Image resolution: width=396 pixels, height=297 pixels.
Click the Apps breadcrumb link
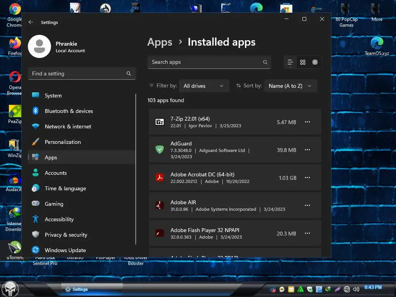pos(160,42)
